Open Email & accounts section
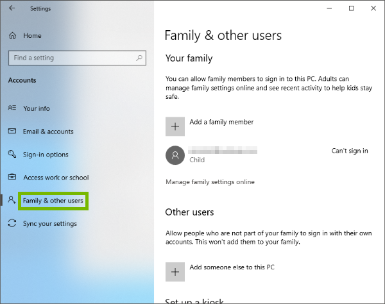The height and width of the screenshot is (304, 385). point(48,131)
